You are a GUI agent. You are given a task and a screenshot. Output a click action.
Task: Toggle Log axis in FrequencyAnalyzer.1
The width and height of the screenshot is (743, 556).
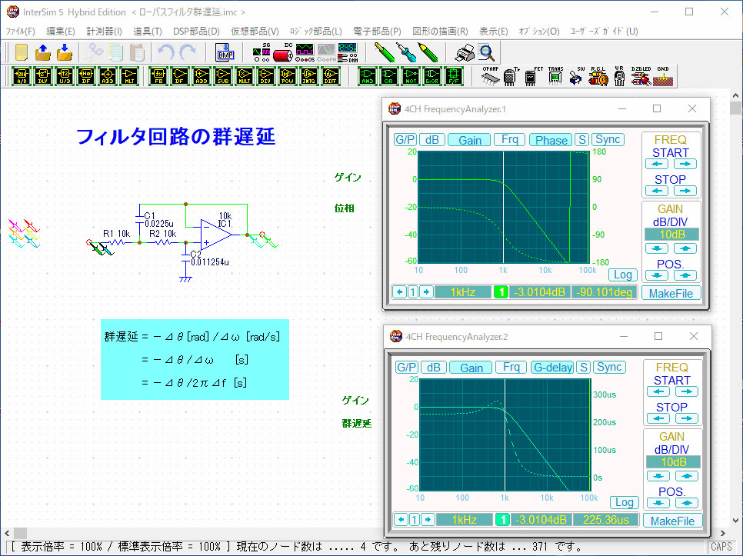click(623, 275)
